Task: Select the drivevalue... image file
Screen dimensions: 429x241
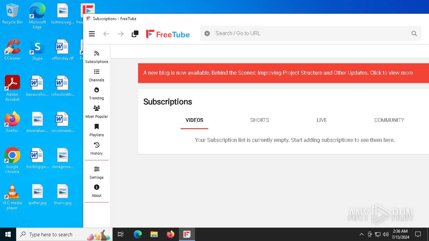Action: coord(37,122)
